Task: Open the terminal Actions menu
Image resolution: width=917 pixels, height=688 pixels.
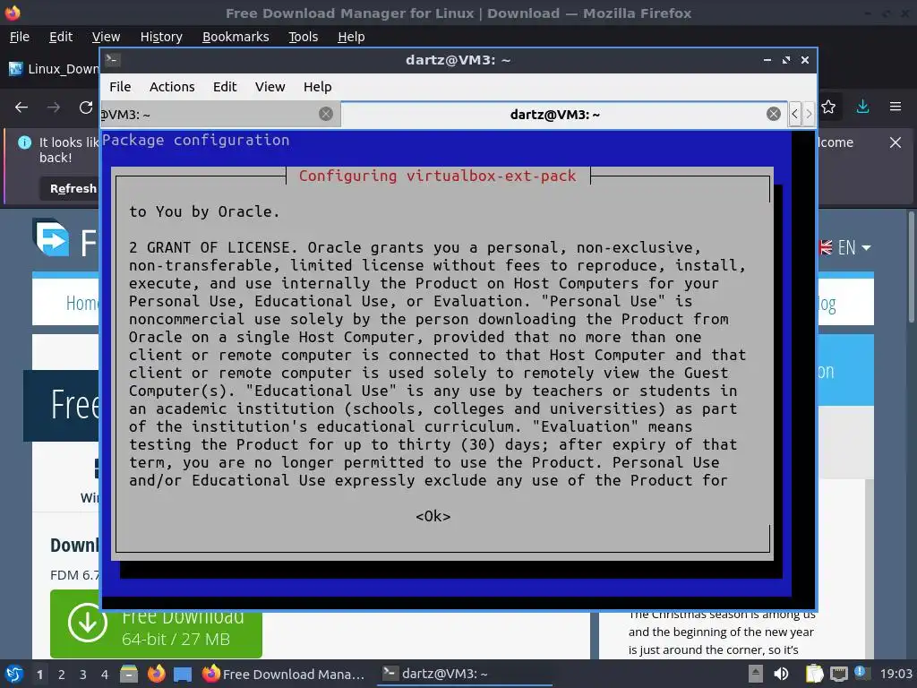Action: coord(172,87)
